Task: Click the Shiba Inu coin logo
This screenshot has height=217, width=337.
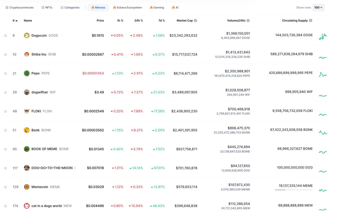Action: click(x=27, y=54)
